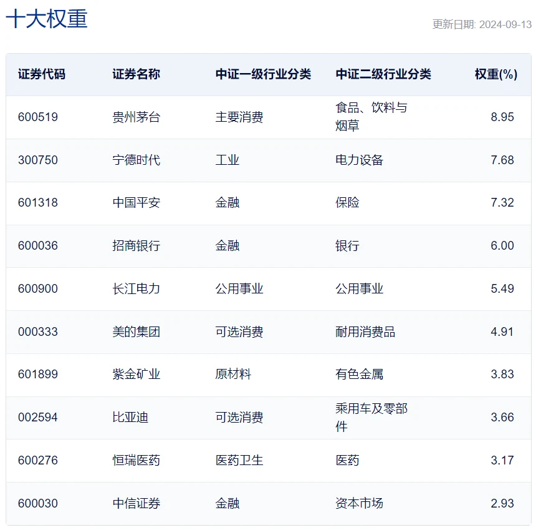Click the 证券代码 column header

click(42, 74)
